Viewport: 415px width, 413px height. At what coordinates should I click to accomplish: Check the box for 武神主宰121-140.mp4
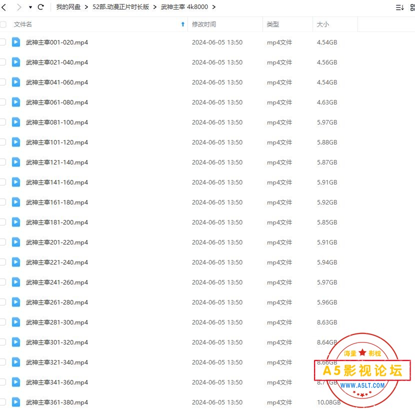[3, 162]
